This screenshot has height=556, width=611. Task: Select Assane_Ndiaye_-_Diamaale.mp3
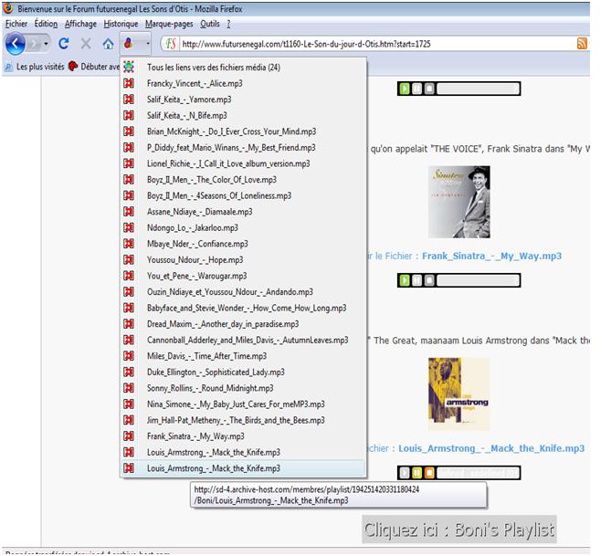[x=243, y=211]
